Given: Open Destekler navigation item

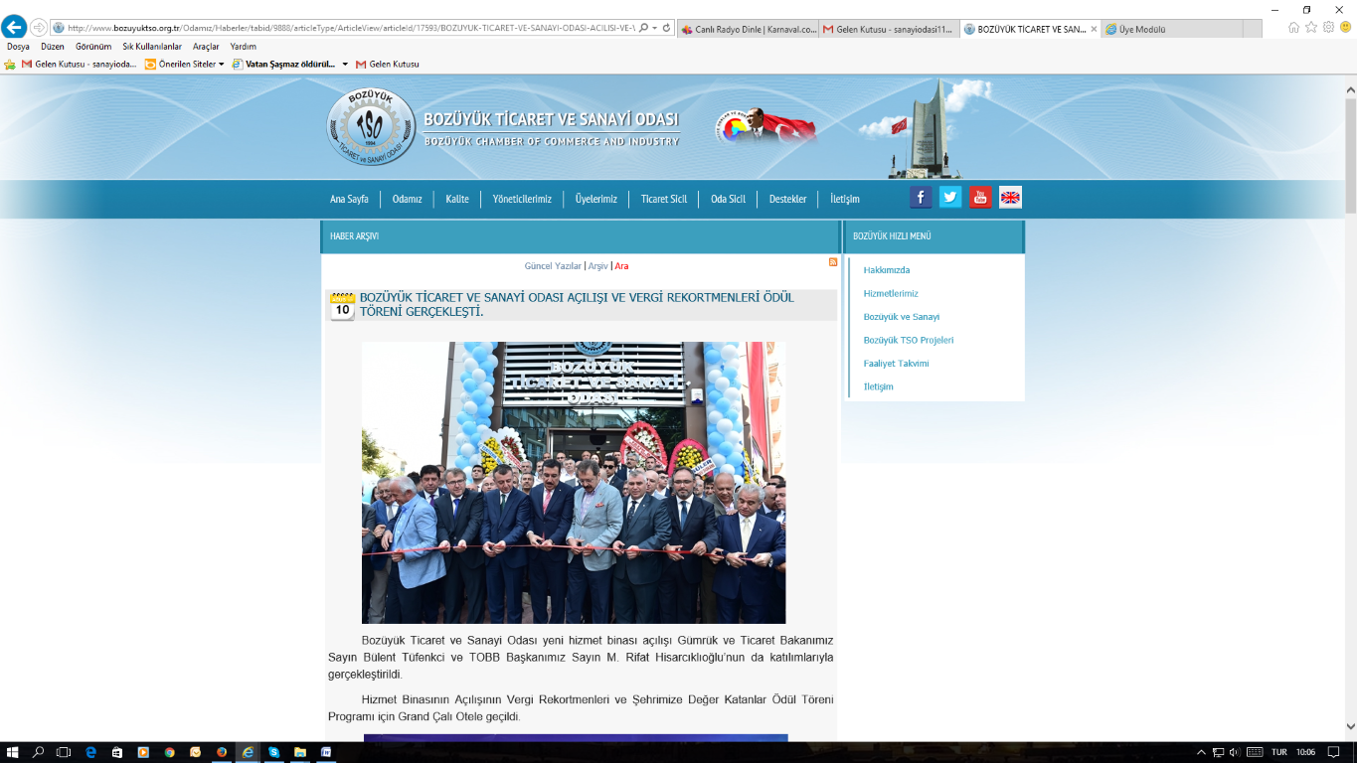Looking at the screenshot, I should click(x=787, y=199).
